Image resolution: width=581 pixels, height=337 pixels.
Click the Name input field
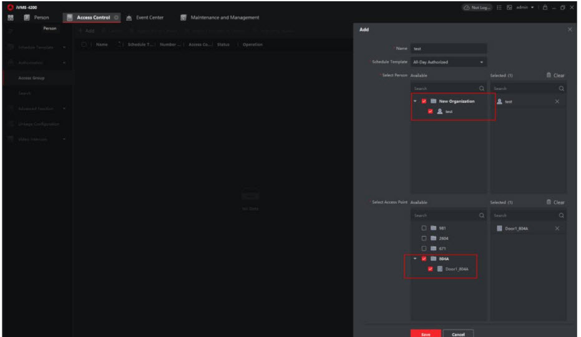448,49
